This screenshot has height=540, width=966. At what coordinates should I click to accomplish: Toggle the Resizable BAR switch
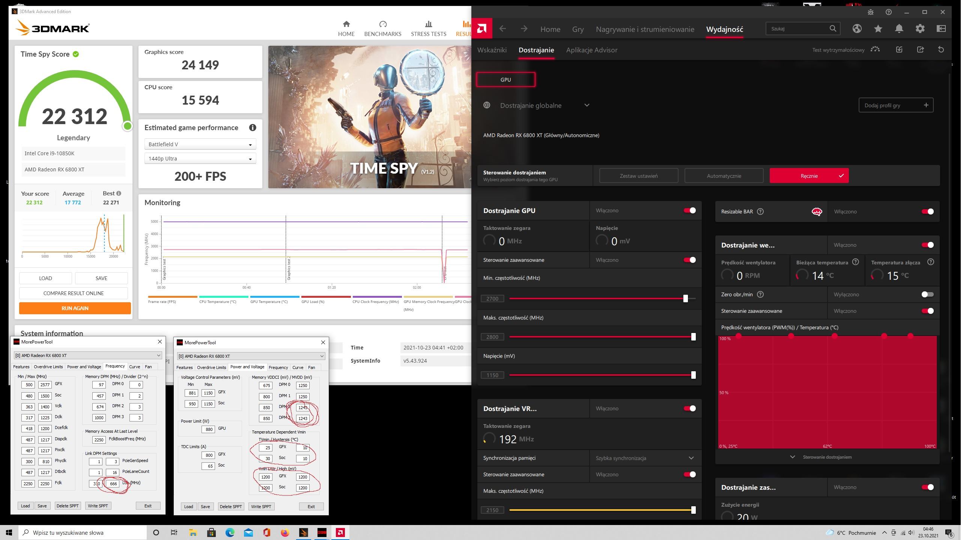coord(927,211)
